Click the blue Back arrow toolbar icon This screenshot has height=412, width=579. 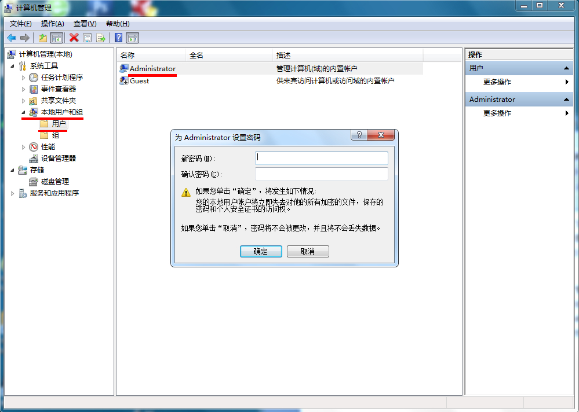tap(12, 38)
